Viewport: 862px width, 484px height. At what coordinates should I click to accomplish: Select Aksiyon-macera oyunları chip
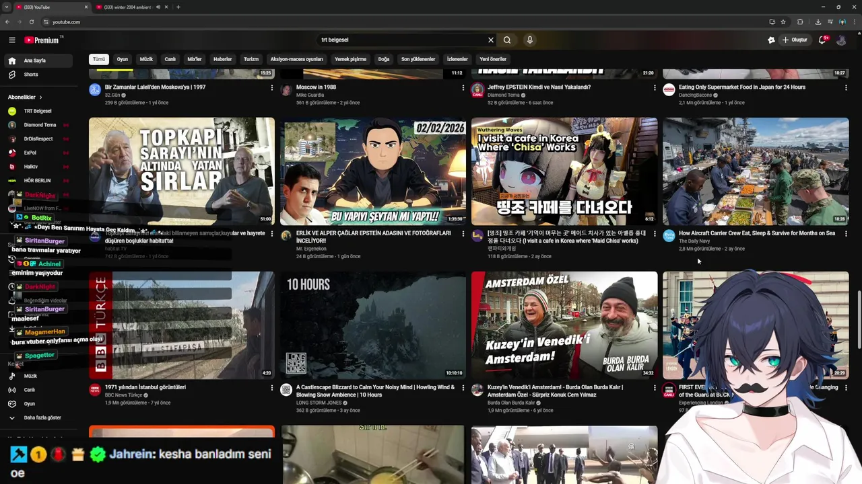point(297,59)
